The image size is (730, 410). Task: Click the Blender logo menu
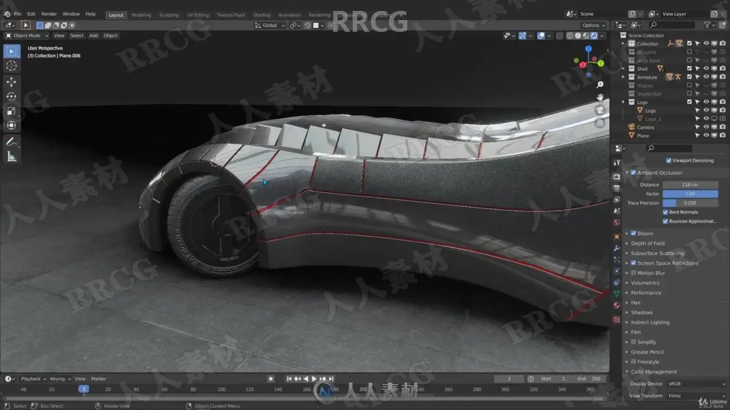pos(6,14)
